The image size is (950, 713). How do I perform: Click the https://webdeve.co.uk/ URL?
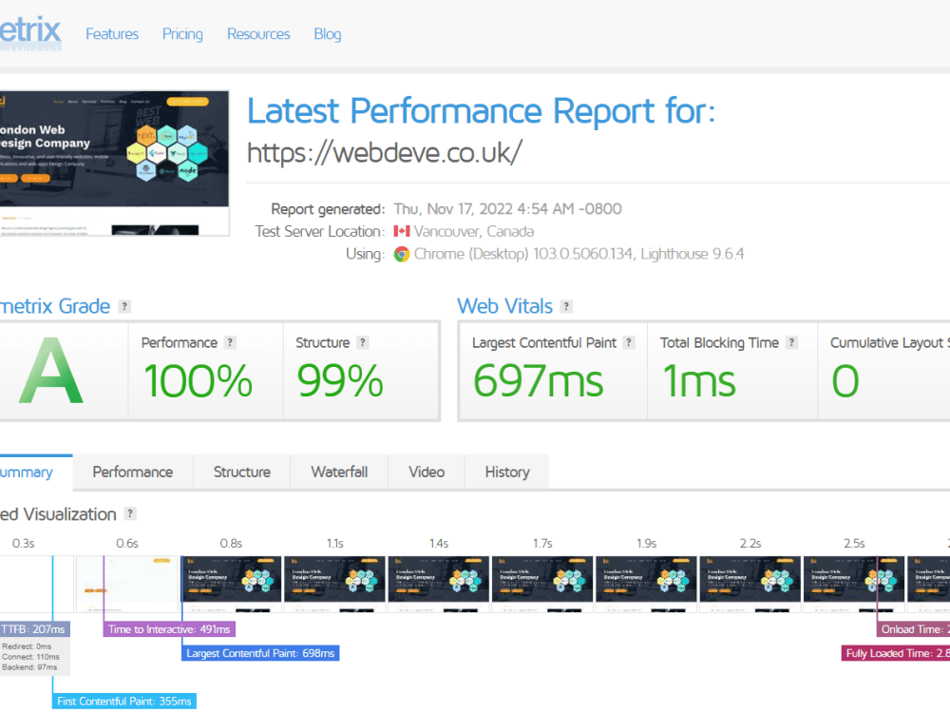point(384,153)
